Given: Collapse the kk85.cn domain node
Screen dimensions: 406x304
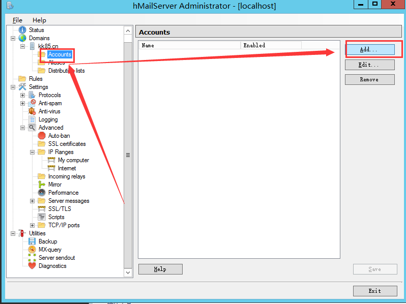Looking at the screenshot, I should tap(22, 47).
